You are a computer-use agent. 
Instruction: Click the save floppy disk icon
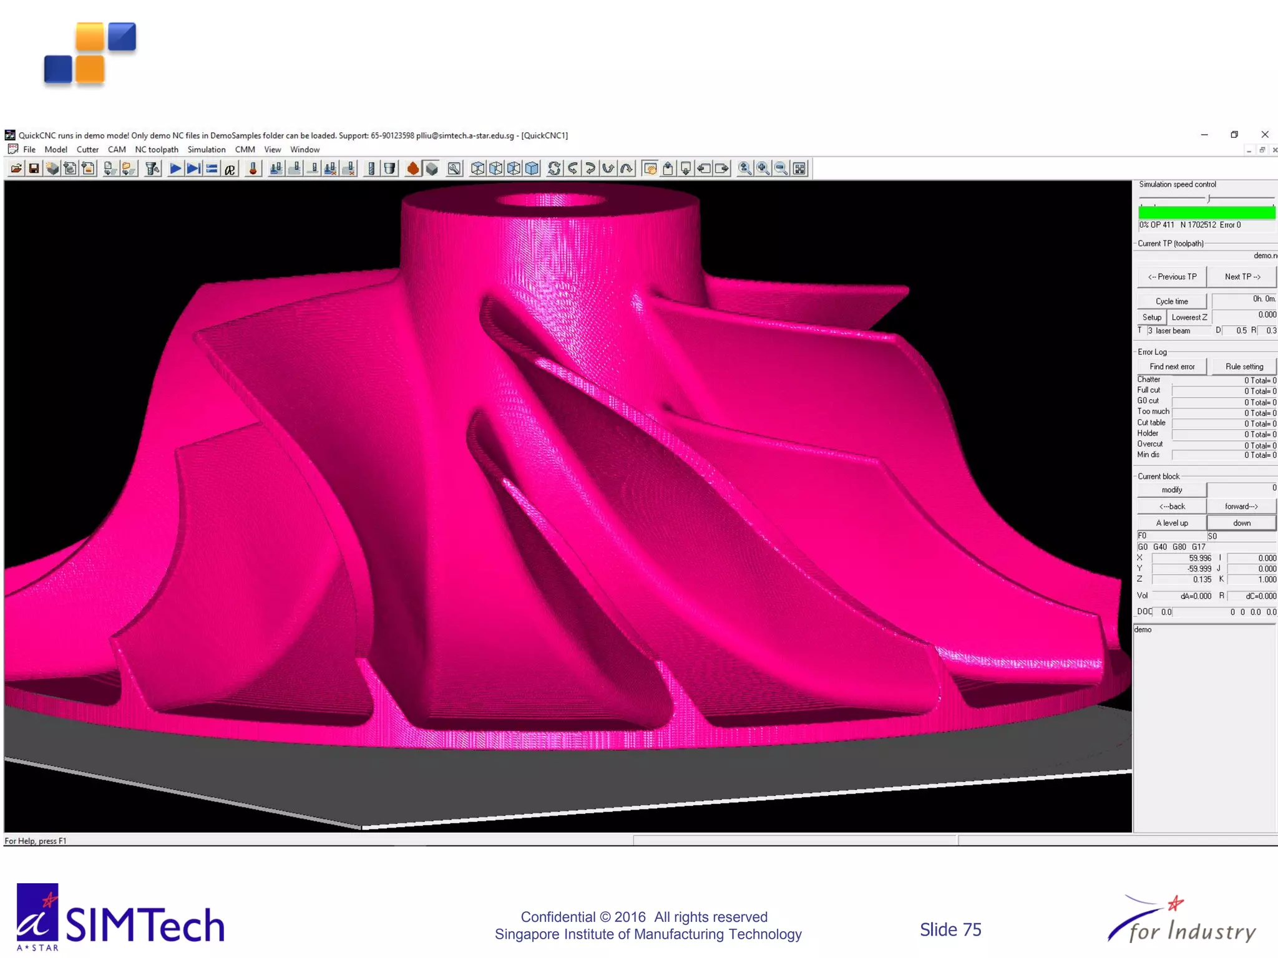pos(34,168)
